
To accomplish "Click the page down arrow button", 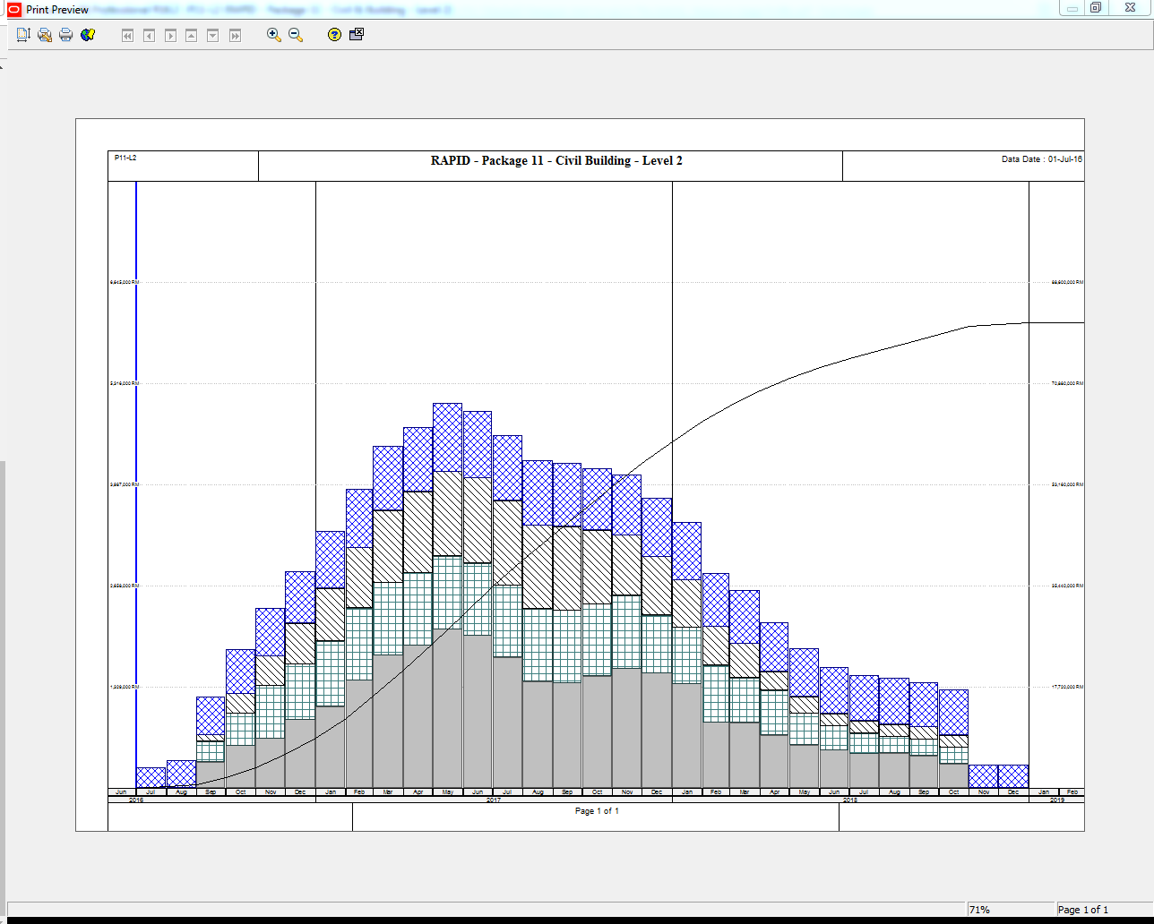I will tap(213, 36).
